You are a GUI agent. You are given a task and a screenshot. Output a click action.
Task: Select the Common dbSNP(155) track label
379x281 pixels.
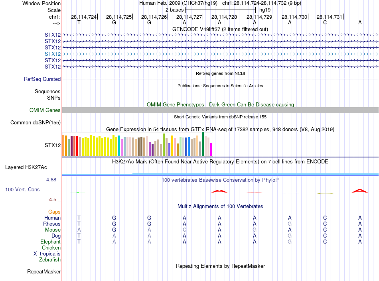point(36,122)
